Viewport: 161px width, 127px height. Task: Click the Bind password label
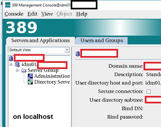click(125, 117)
